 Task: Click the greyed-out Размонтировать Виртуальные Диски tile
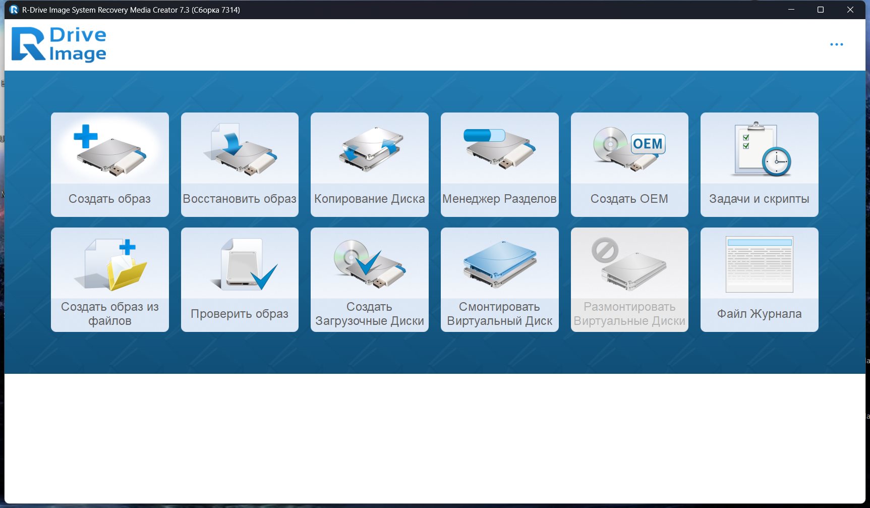[x=629, y=279]
